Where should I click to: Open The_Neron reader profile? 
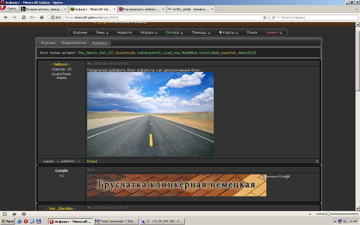[87, 53]
